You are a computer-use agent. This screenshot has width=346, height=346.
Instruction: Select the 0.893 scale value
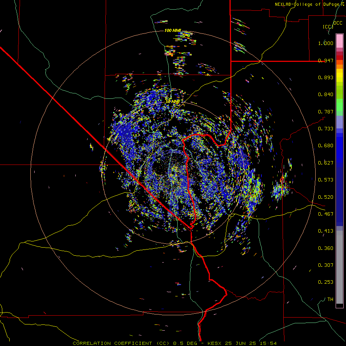click(x=326, y=77)
